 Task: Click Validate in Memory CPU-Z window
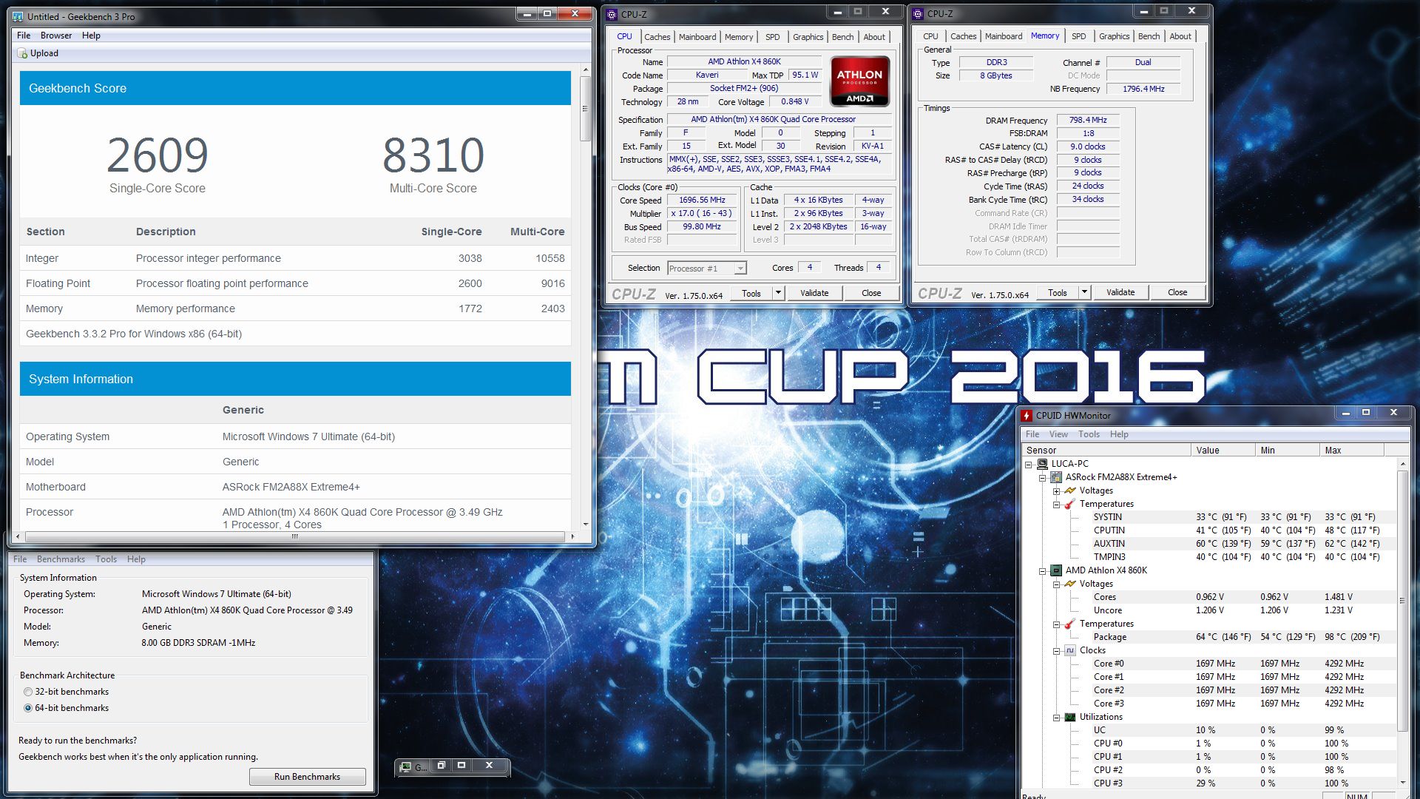(1120, 292)
